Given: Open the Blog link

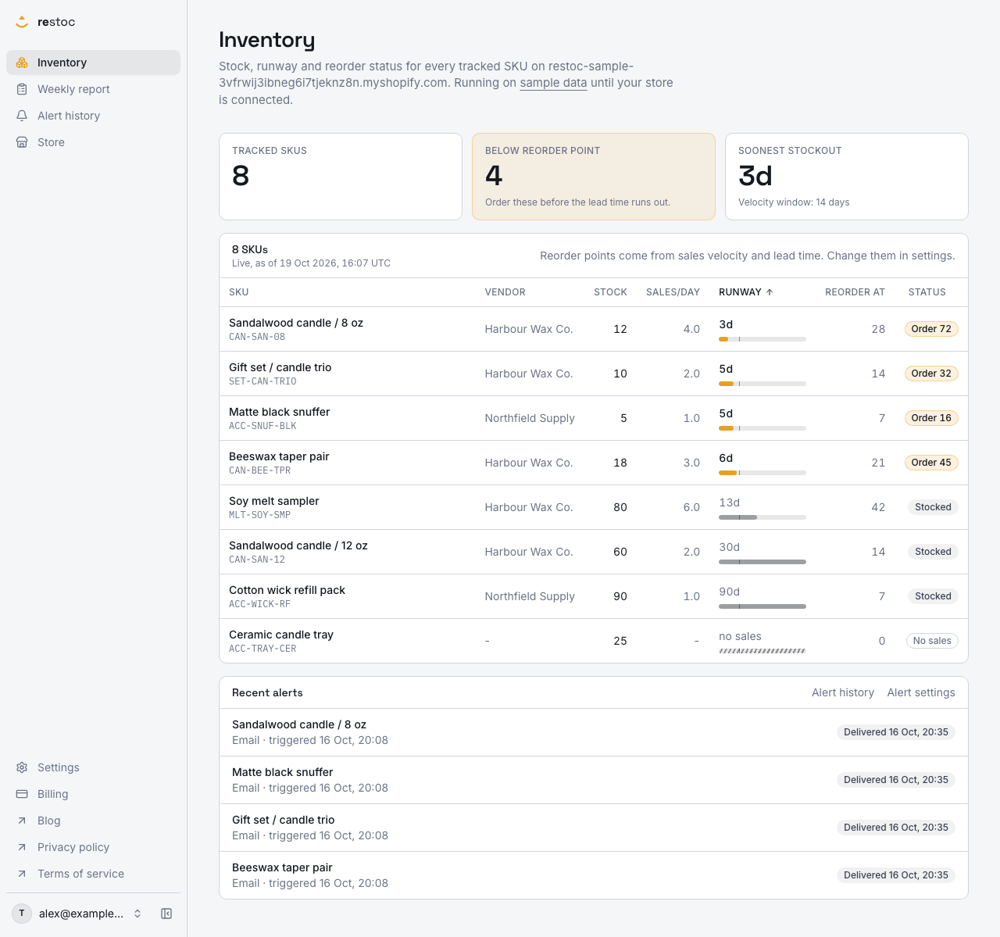Looking at the screenshot, I should 93,821.
